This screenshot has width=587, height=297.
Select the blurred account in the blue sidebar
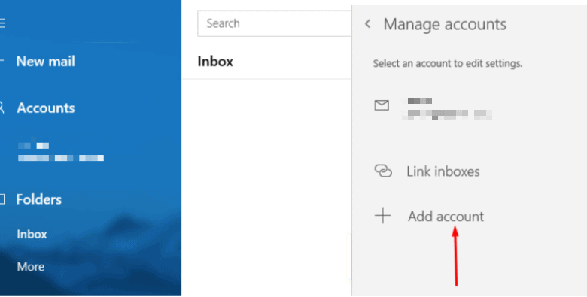pyautogui.click(x=61, y=151)
